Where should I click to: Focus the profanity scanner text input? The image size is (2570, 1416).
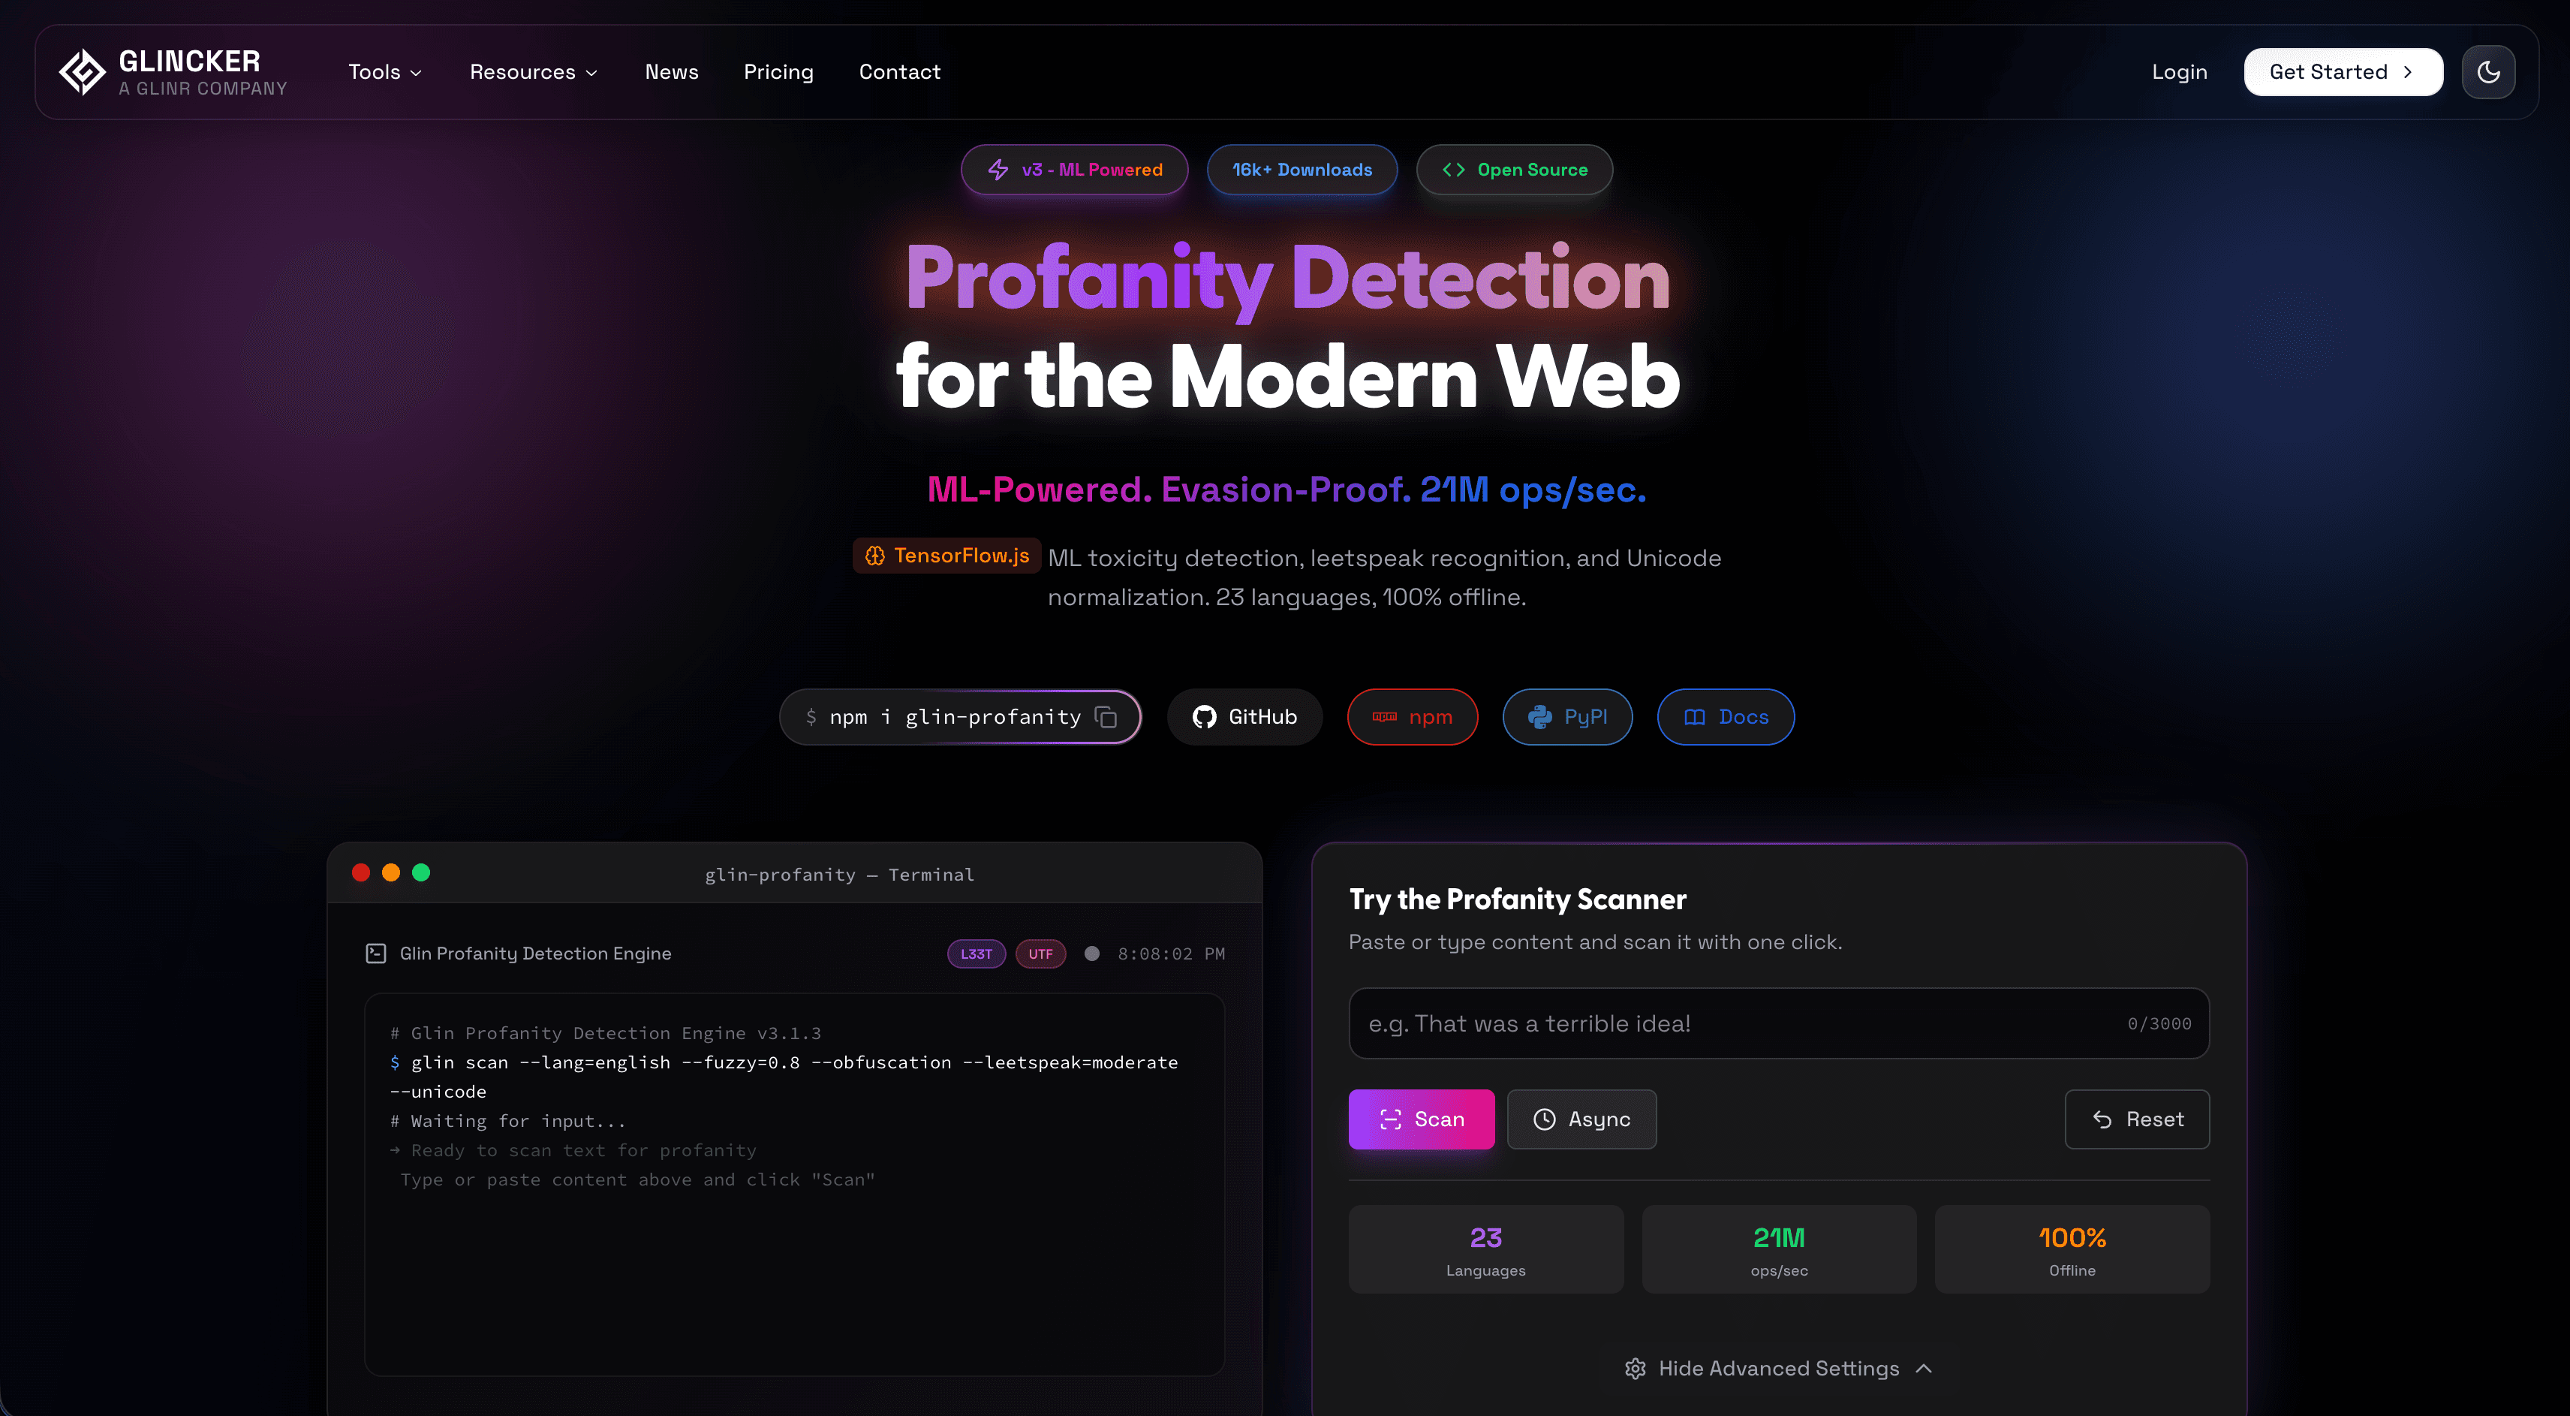(x=1778, y=1023)
